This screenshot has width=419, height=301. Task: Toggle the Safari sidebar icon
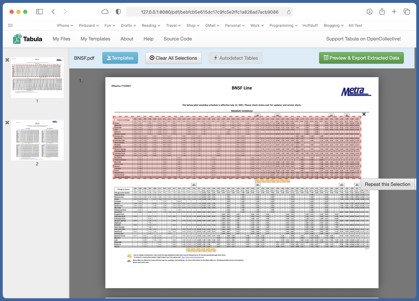pyautogui.click(x=39, y=12)
